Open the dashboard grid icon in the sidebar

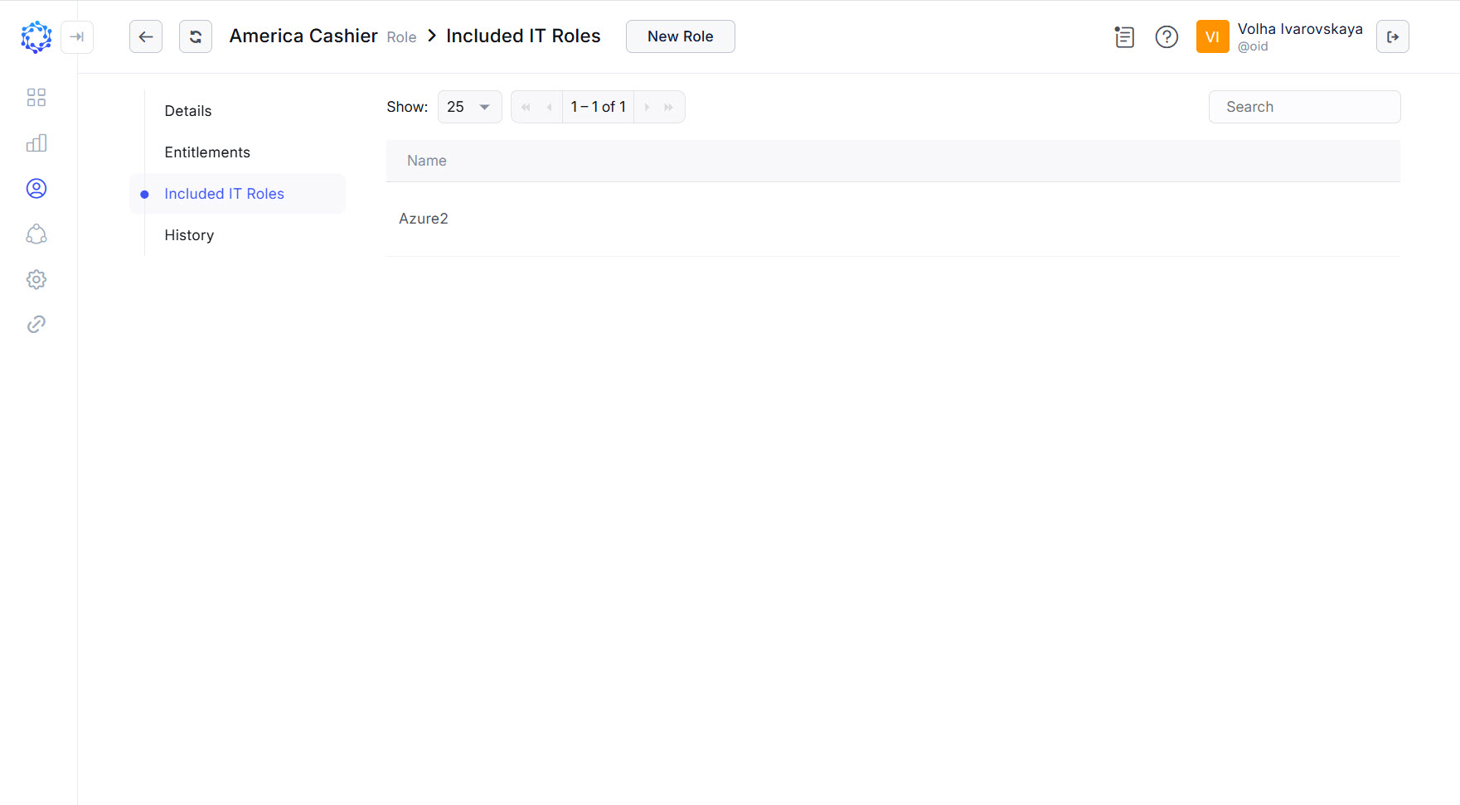tap(36, 98)
